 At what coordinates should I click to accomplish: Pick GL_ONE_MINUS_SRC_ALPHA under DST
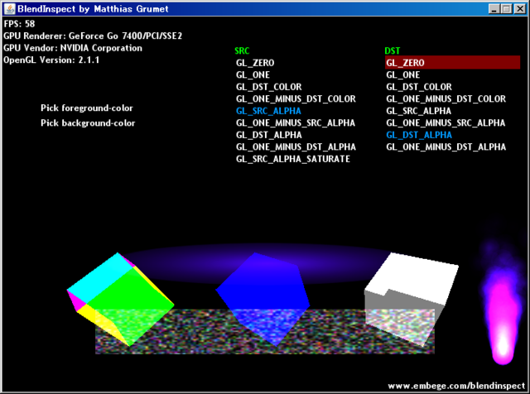click(446, 123)
